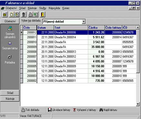Sort by the Datum column header
Screen dimensions: 141x119
point(45,28)
